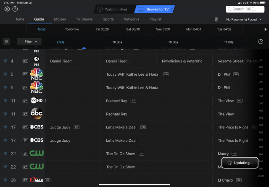Image resolution: width=269 pixels, height=187 pixels.
Task: Toggle the favorite heart for channel 26 UniMas
Action: (5, 180)
